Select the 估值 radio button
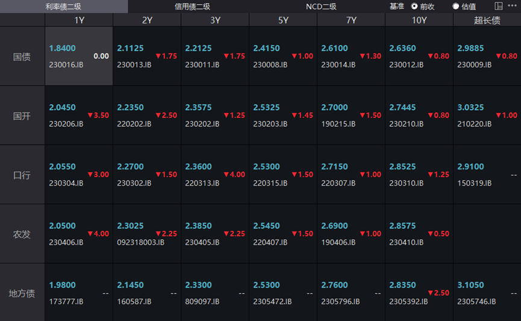Screen dimensions: 521x321 456,6
